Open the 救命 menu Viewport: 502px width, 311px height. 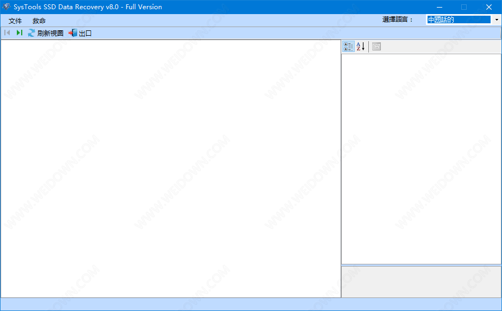coord(39,21)
